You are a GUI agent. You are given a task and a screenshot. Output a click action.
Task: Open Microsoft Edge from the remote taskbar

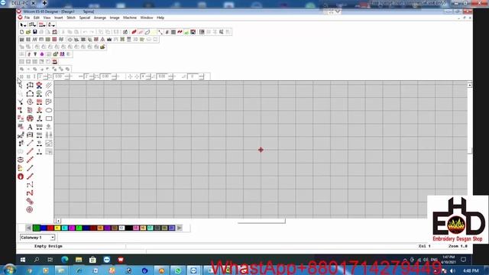(x=64, y=260)
